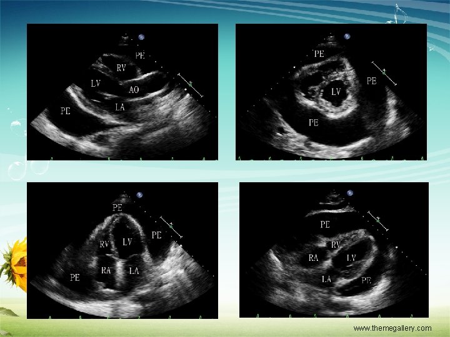Click the PE label below LV in the AO image
This screenshot has height=337, width=450.
[x=66, y=110]
